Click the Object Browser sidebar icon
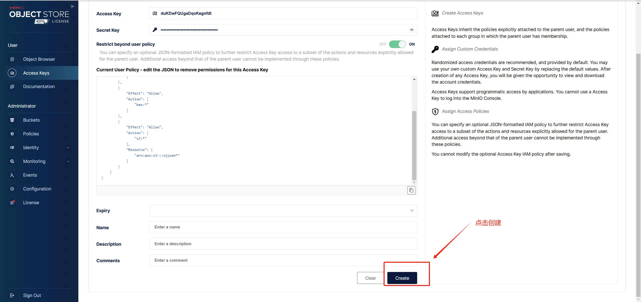 click(12, 59)
